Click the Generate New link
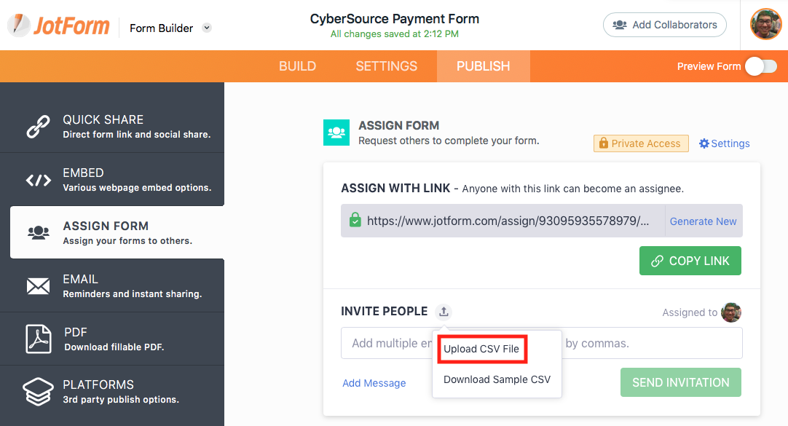 [703, 221]
